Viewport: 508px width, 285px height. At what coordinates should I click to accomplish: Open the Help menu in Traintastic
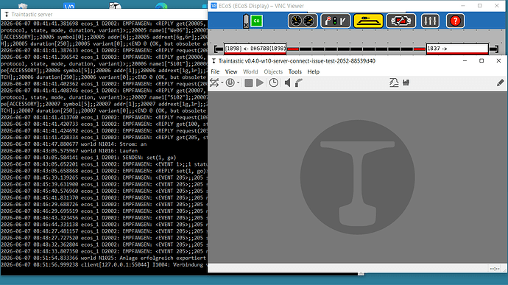tap(314, 71)
